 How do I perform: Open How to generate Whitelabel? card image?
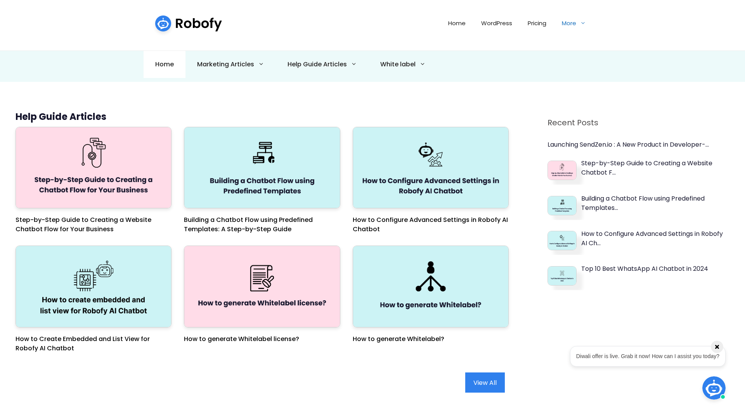point(430,286)
